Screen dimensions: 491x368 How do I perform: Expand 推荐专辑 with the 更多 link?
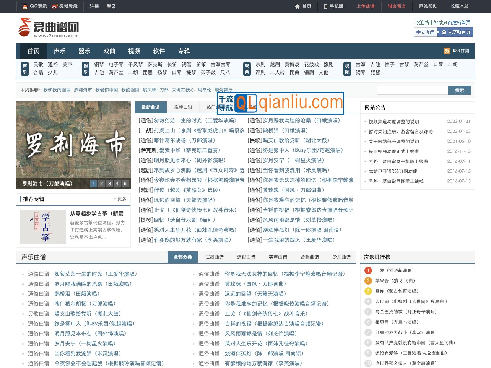120,199
